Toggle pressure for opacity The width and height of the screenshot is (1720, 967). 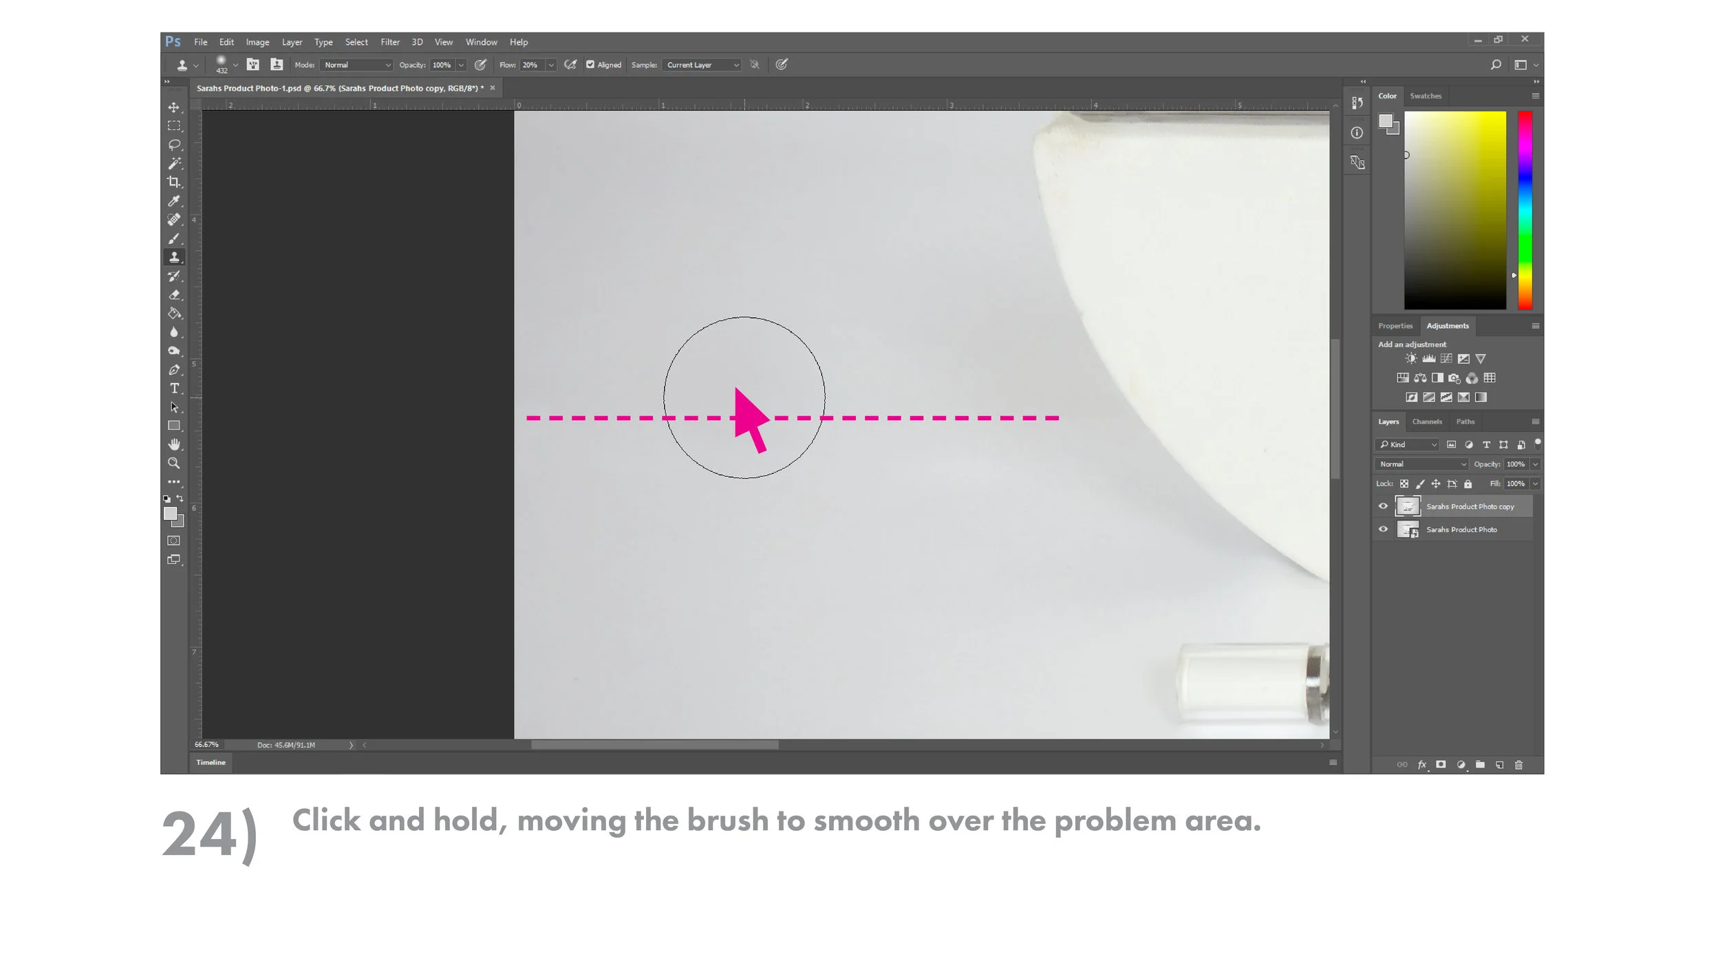(x=480, y=65)
